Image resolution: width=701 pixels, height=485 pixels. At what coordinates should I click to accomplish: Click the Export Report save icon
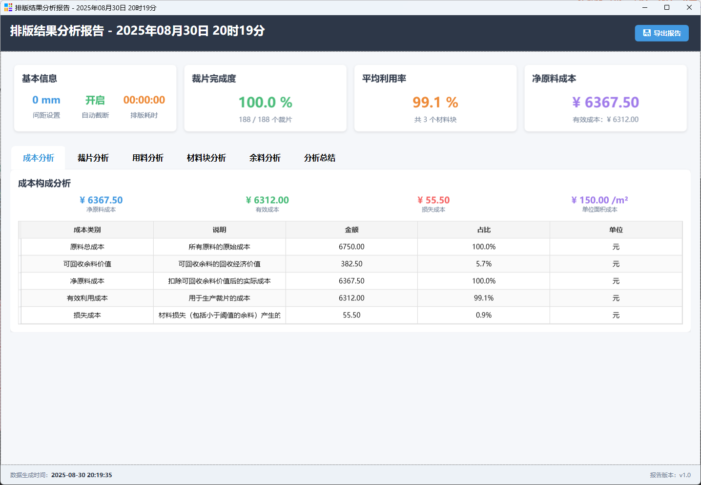click(647, 33)
